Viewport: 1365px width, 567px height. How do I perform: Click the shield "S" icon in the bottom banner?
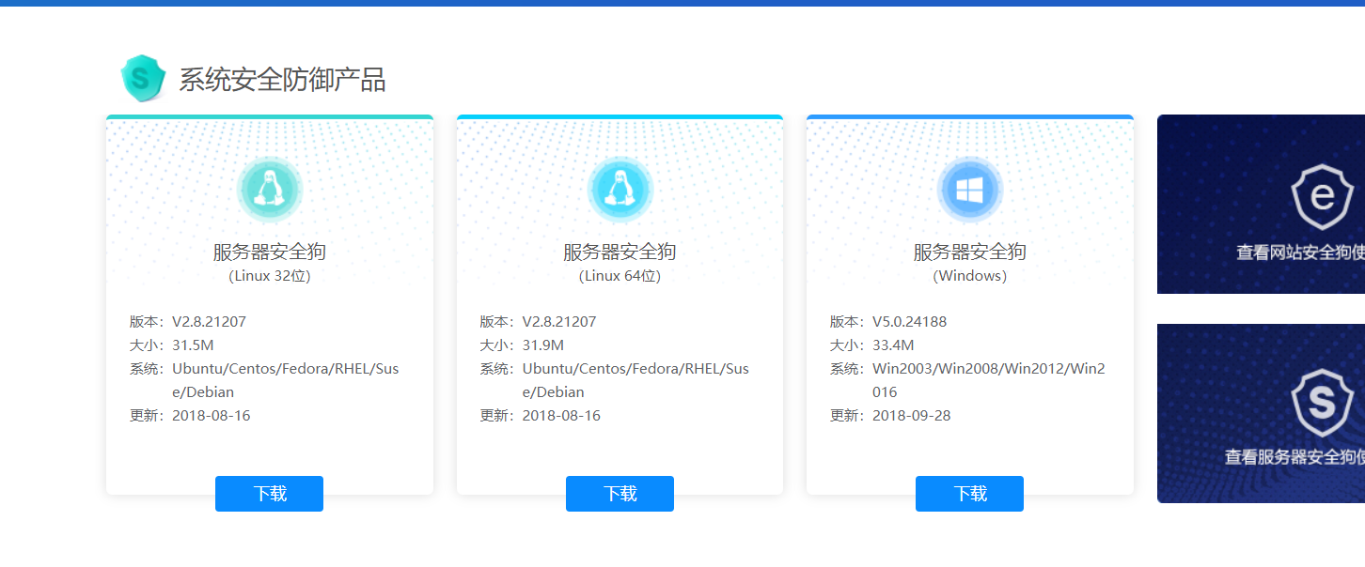pyautogui.click(x=1322, y=403)
